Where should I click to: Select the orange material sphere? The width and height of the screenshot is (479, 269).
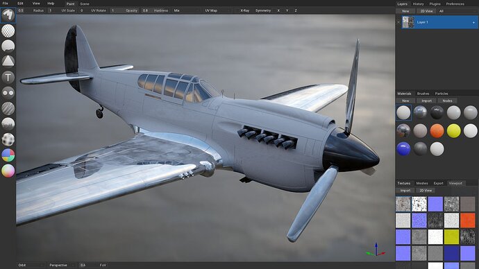pos(437,131)
